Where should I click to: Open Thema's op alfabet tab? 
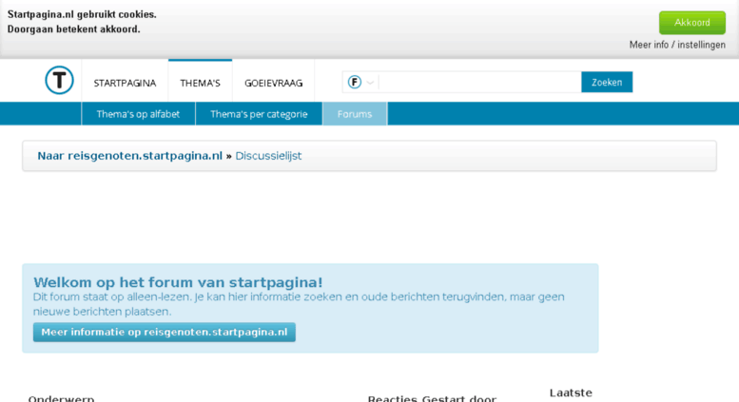138,114
